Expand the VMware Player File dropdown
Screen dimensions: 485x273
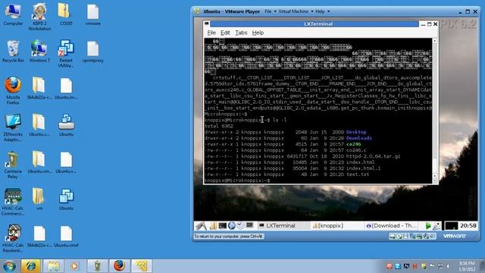(x=271, y=11)
